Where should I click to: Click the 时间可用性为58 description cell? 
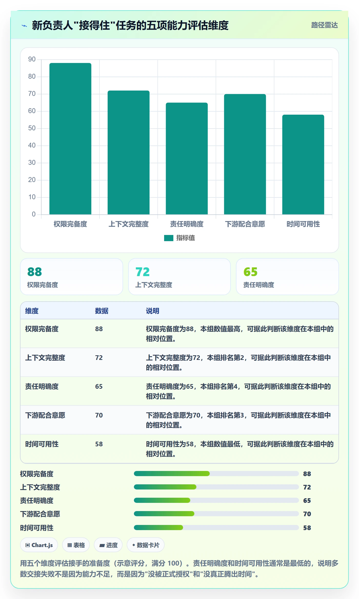coord(240,449)
